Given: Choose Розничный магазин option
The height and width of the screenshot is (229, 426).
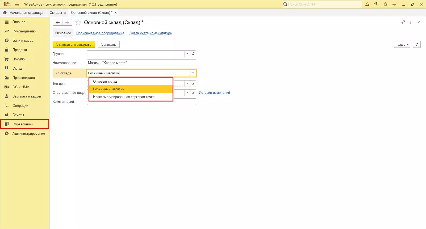Looking at the screenshot, I should 131,89.
